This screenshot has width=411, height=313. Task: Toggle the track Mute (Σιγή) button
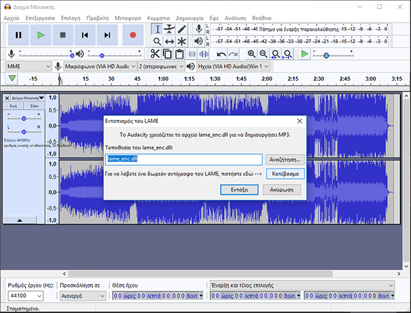[13, 106]
